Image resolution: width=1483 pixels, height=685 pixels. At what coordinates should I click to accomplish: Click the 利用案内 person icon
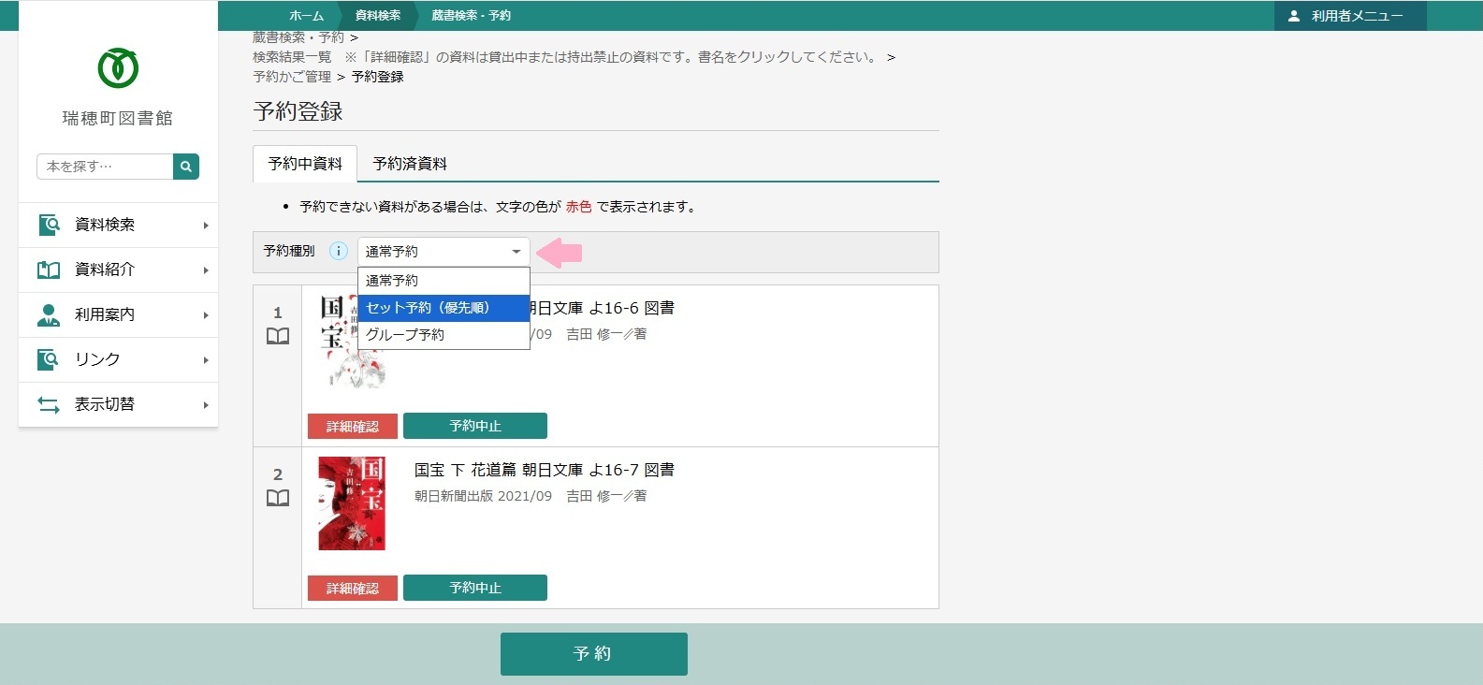tap(49, 314)
